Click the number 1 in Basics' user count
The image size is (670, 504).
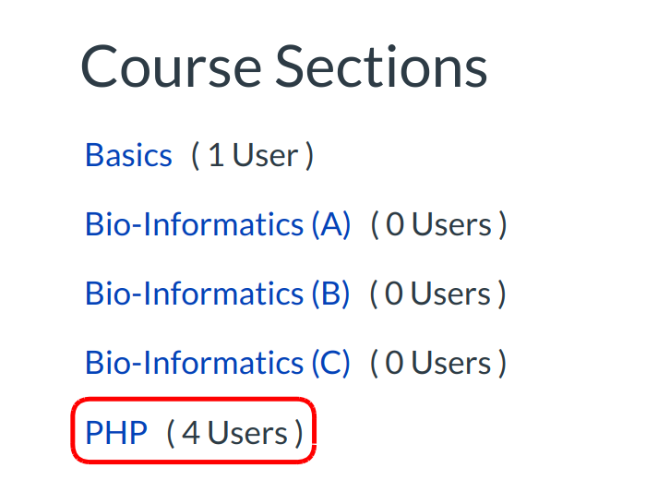tap(215, 155)
